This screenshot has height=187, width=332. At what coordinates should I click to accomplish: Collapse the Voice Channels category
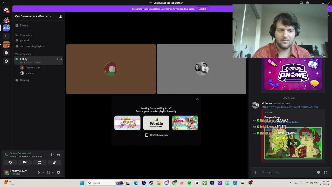pos(24,54)
